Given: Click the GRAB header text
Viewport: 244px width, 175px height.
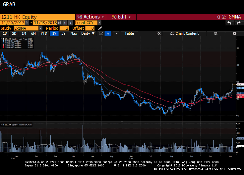Looking at the screenshot, I should point(9,4).
